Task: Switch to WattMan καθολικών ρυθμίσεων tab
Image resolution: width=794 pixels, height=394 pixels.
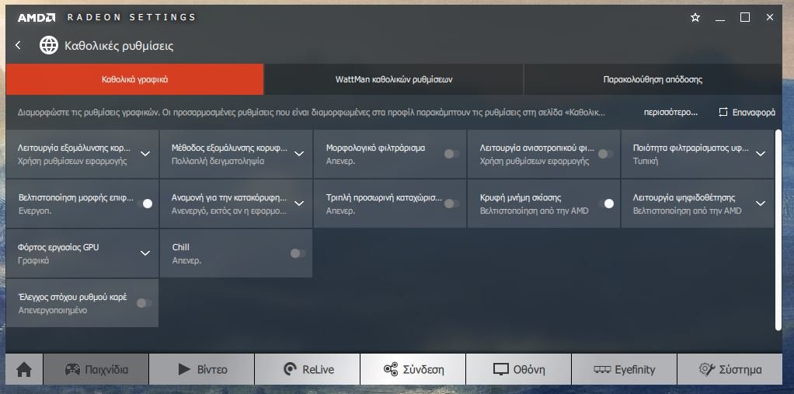Action: (x=393, y=79)
